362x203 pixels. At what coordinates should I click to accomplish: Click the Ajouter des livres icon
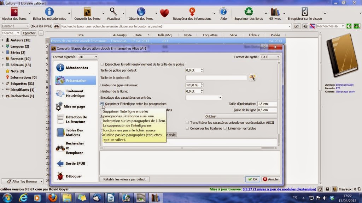[x=14, y=12]
